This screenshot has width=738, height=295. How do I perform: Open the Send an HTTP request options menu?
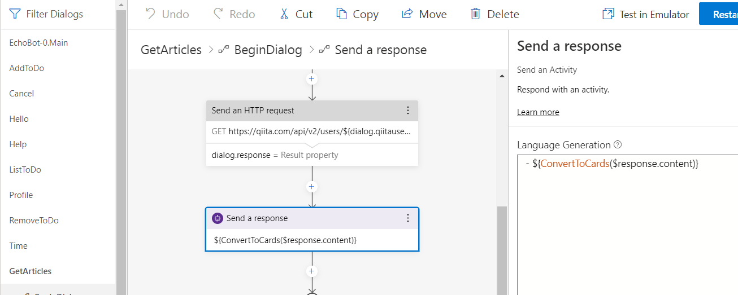pyautogui.click(x=408, y=111)
